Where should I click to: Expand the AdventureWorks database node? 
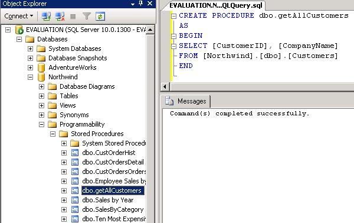[x=30, y=67]
